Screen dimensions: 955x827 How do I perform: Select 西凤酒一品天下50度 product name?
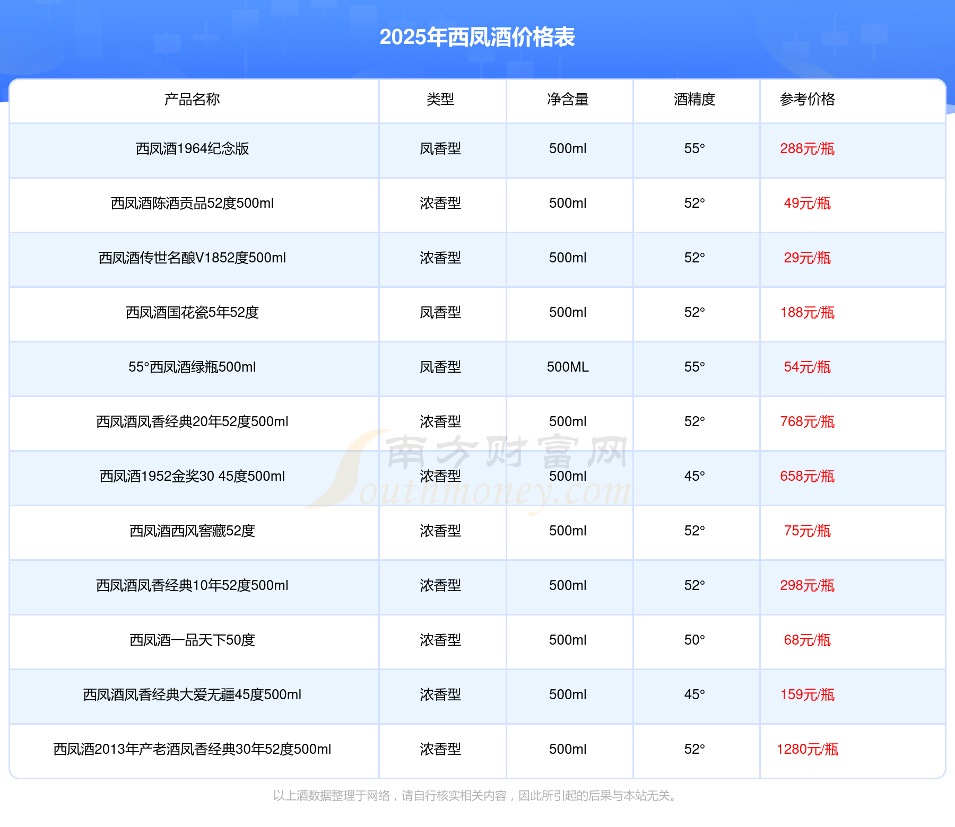[192, 640]
